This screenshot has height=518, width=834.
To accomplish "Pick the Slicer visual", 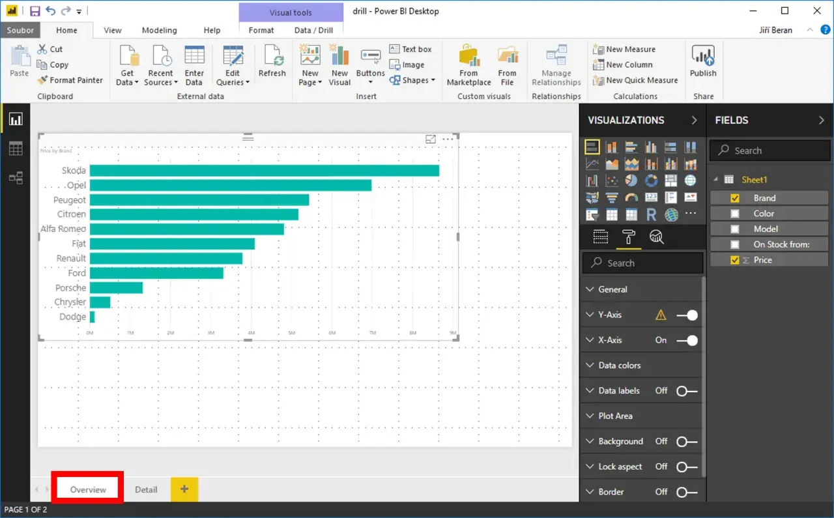I will pos(592,214).
